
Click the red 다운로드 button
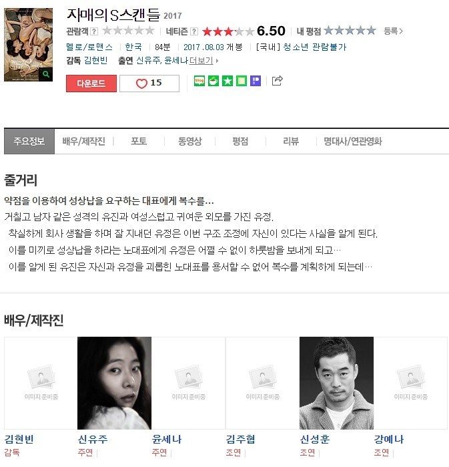[91, 84]
